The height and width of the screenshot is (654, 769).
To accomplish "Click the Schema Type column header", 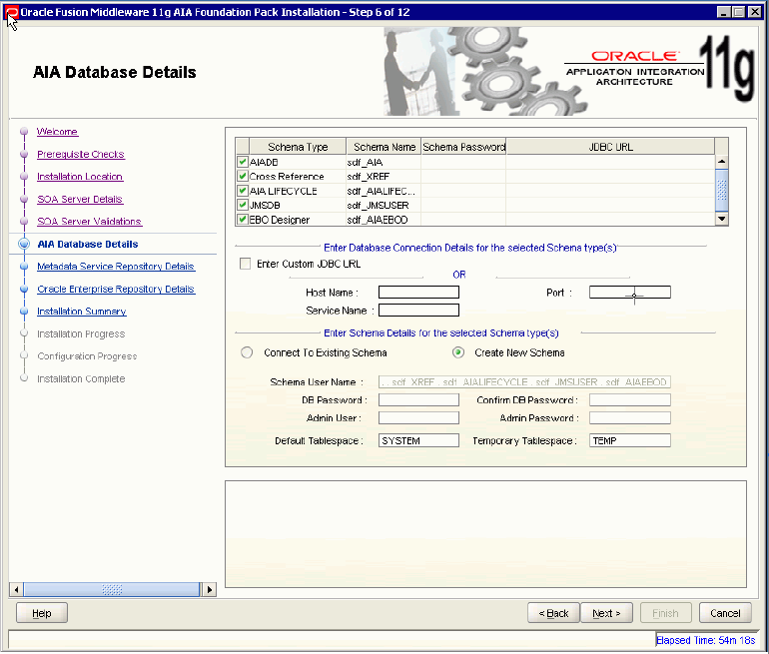I will [298, 147].
